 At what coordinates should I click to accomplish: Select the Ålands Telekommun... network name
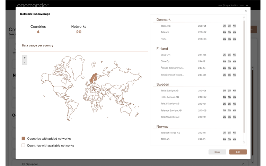click(172, 68)
